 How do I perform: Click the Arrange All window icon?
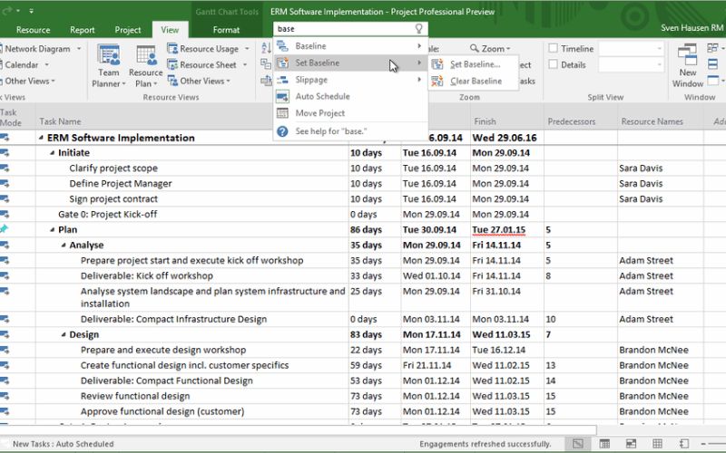click(713, 64)
